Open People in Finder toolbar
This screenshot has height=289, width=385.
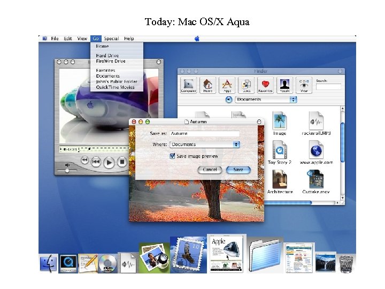tap(285, 85)
